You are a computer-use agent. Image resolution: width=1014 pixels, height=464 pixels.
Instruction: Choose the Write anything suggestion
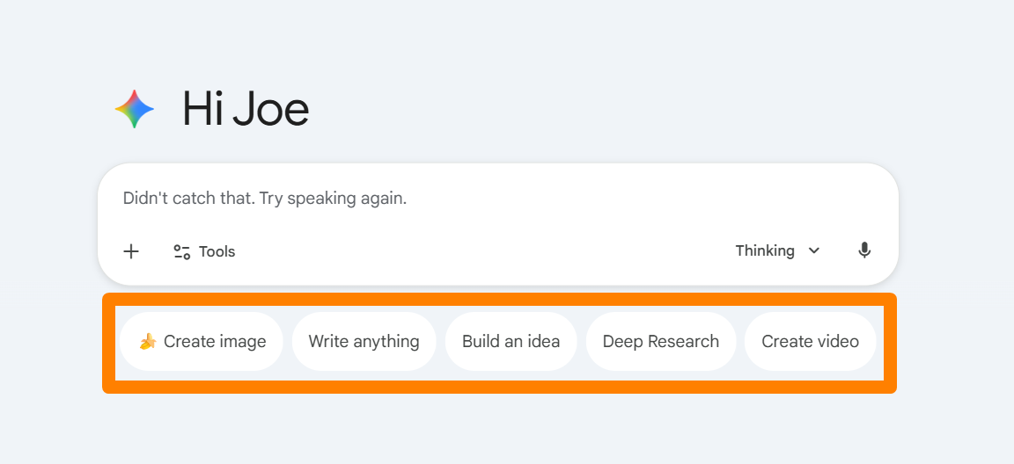point(364,342)
